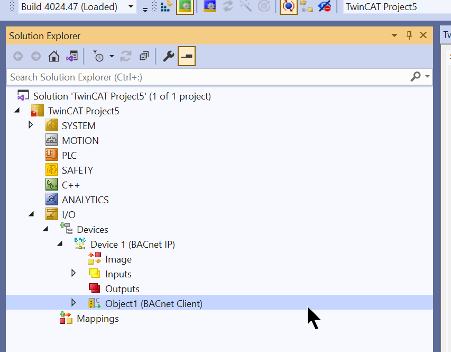Click the Home icon in Solution Explorer
This screenshot has height=352, width=451.
coord(54,56)
